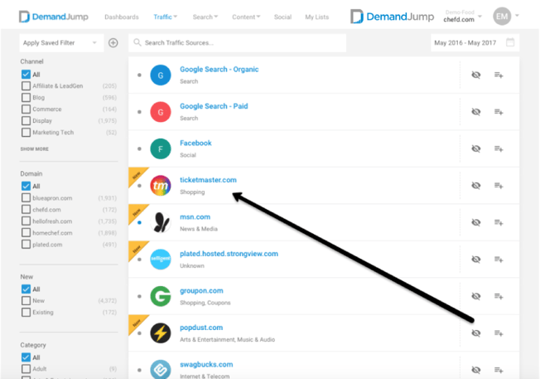
Task: Hide the Google Search - Paid source
Action: [476, 112]
